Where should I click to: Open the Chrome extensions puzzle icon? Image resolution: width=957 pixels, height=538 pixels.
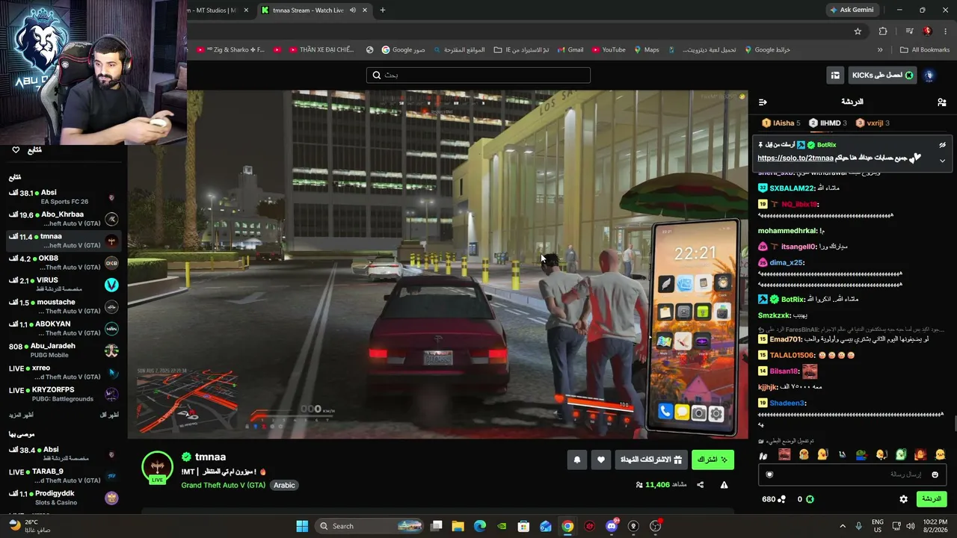tap(883, 31)
